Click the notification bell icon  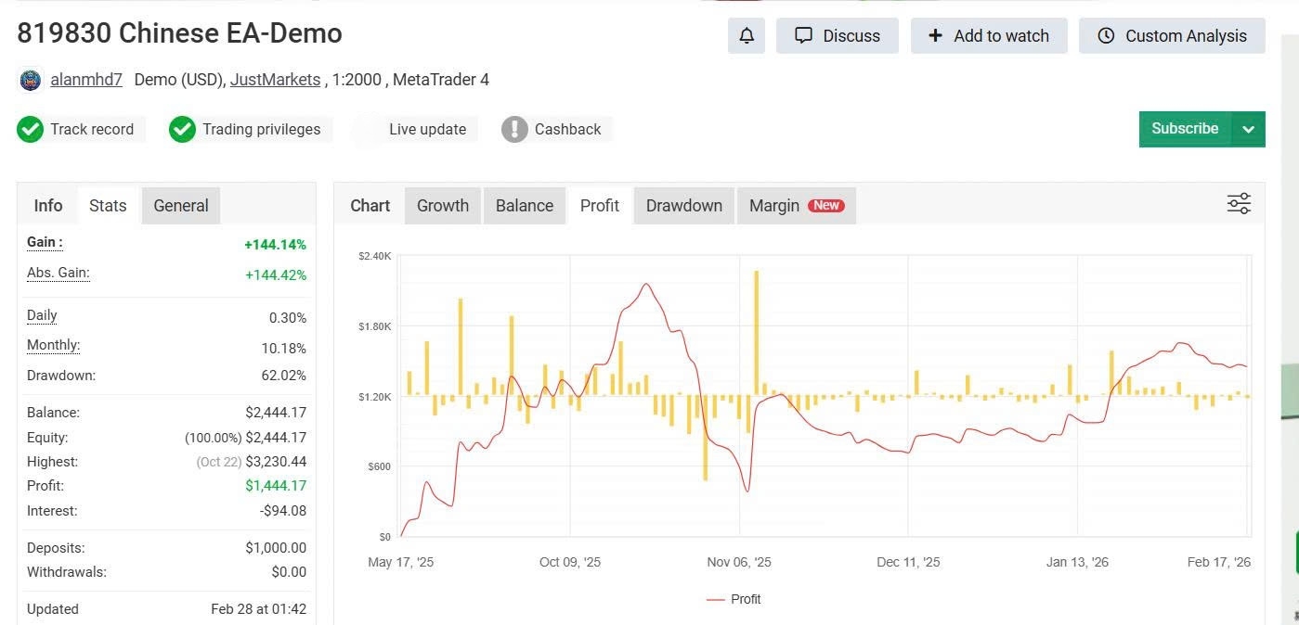tap(747, 36)
